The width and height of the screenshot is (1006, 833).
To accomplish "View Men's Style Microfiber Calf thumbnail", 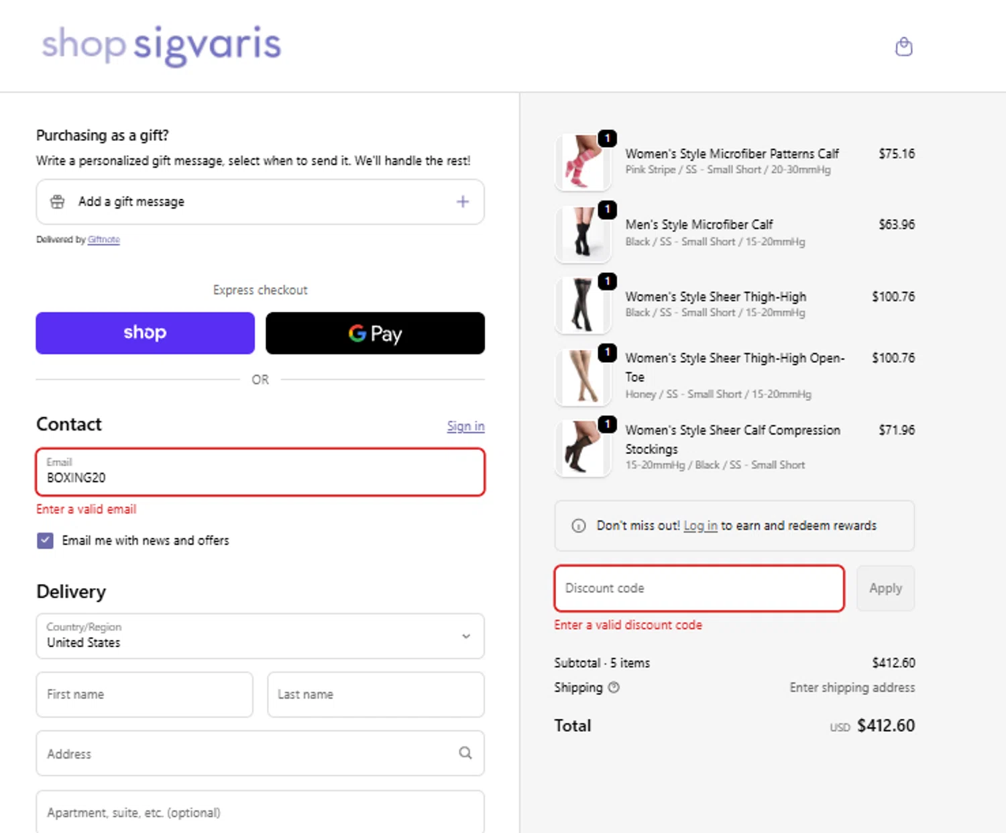I will (583, 233).
